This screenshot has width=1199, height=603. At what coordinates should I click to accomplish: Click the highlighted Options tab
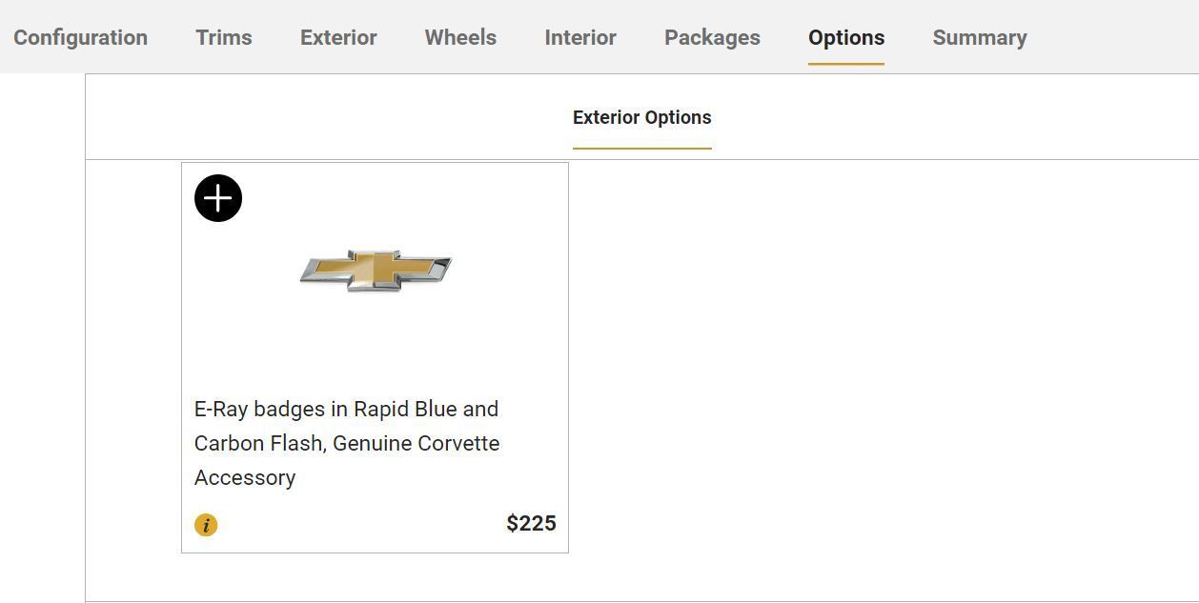[846, 37]
